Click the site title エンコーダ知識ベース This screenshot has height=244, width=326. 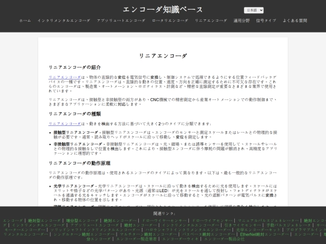coord(162,10)
